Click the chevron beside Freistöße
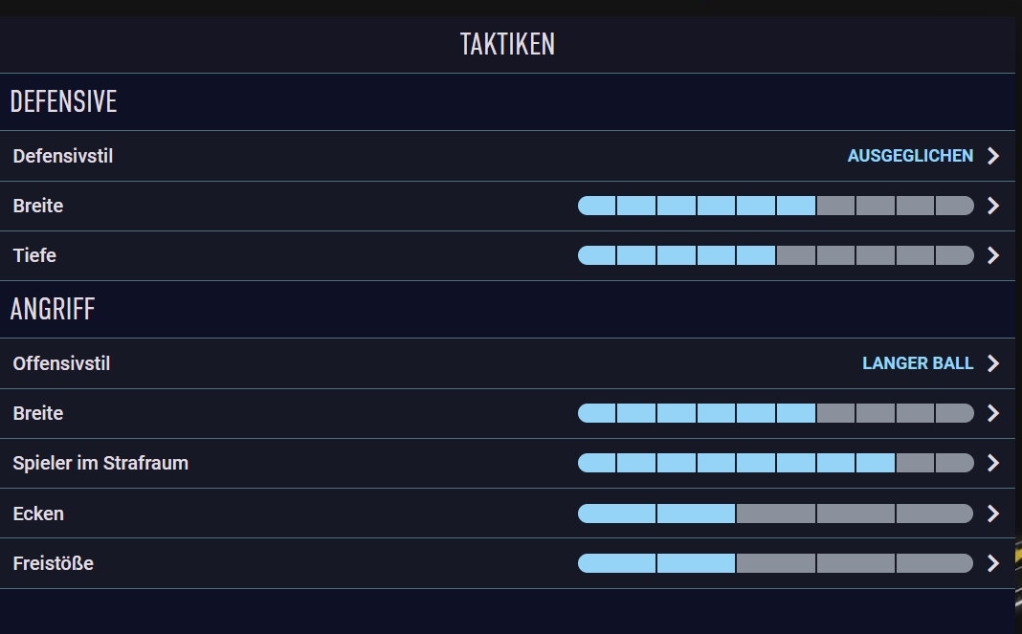 992,563
